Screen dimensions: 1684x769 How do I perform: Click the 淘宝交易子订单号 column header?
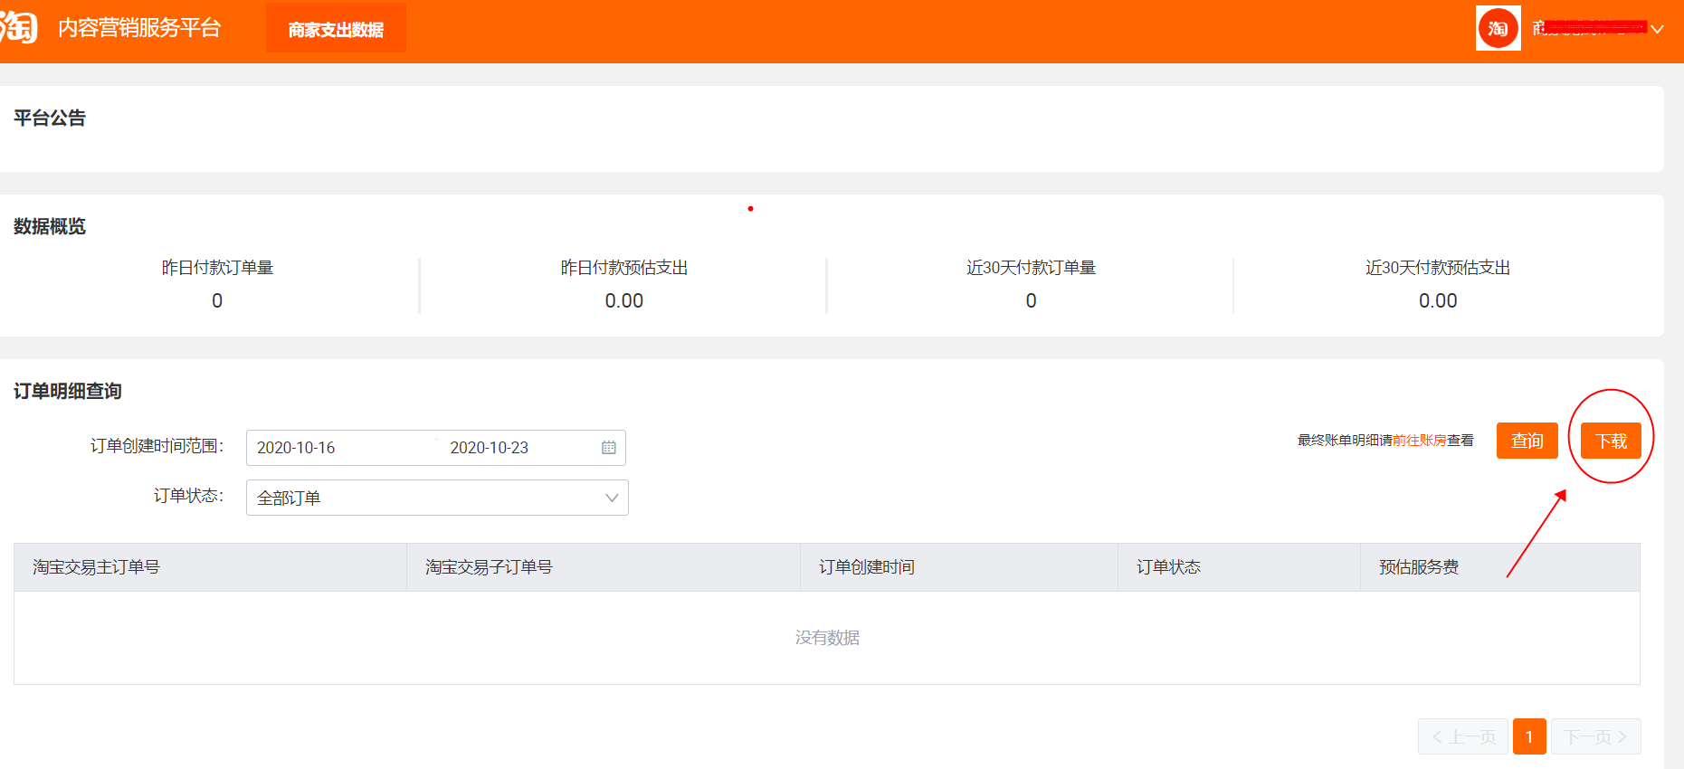489,567
